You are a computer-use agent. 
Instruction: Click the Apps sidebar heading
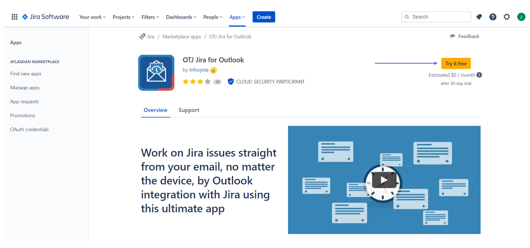16,43
